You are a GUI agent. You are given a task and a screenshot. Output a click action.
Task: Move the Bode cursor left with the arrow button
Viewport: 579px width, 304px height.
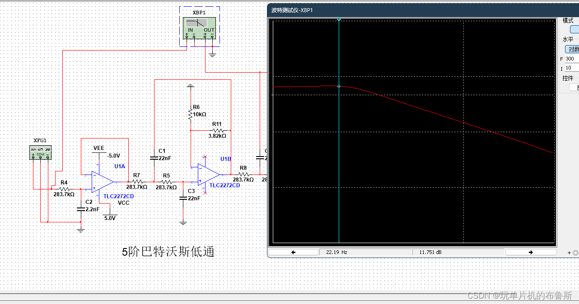(x=294, y=252)
